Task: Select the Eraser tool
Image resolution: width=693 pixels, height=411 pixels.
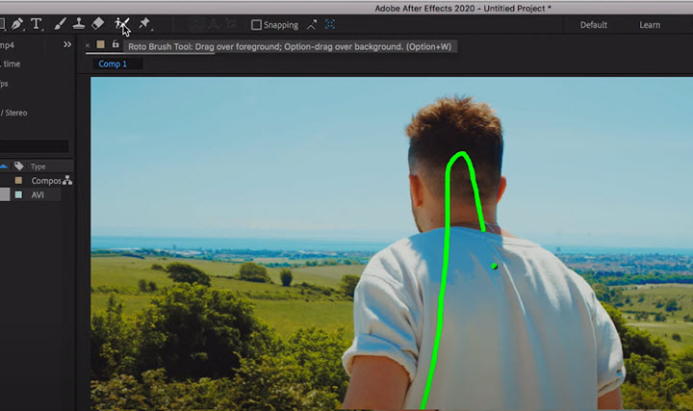Action: point(97,24)
